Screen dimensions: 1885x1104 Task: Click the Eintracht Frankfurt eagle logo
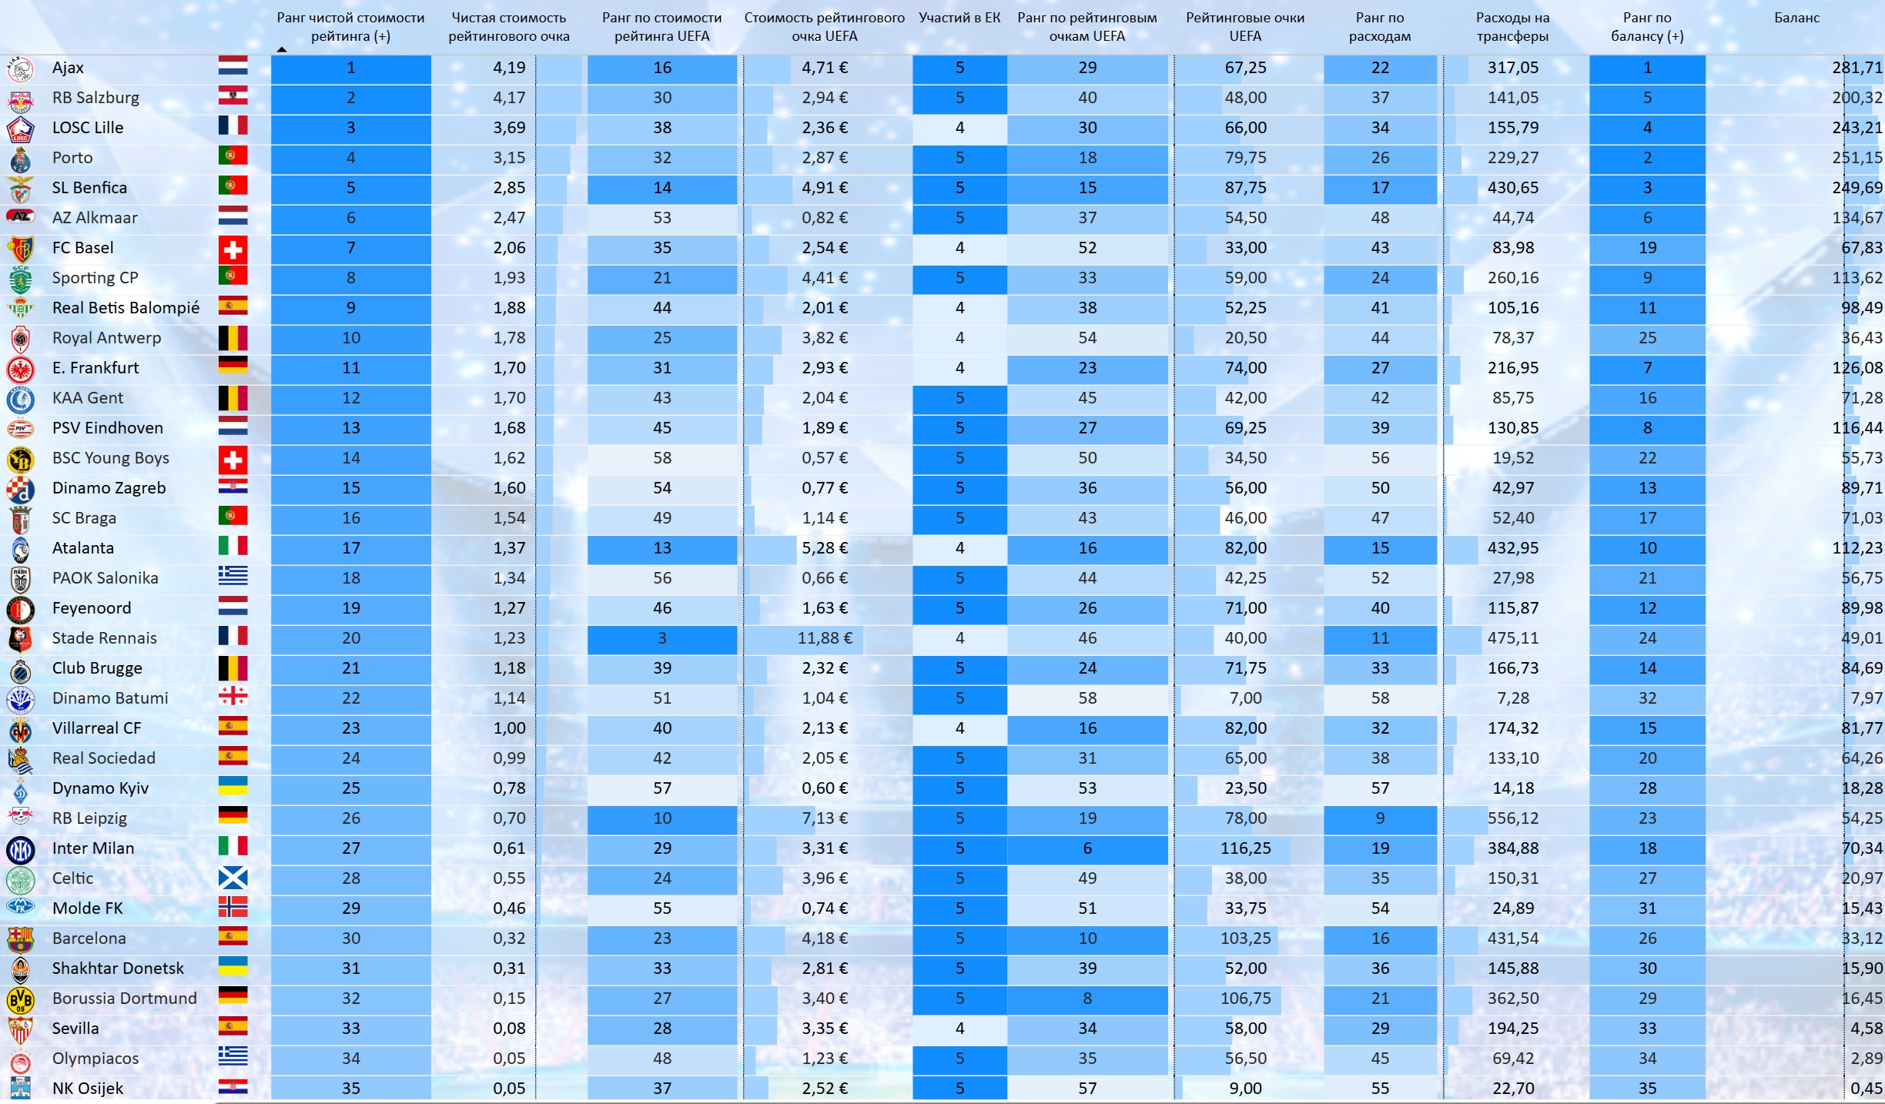coord(20,370)
